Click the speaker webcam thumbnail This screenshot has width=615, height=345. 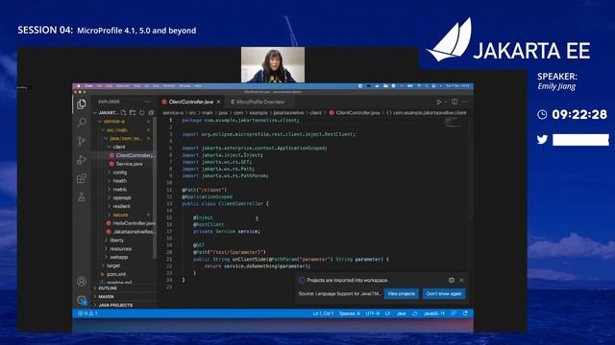(273, 64)
